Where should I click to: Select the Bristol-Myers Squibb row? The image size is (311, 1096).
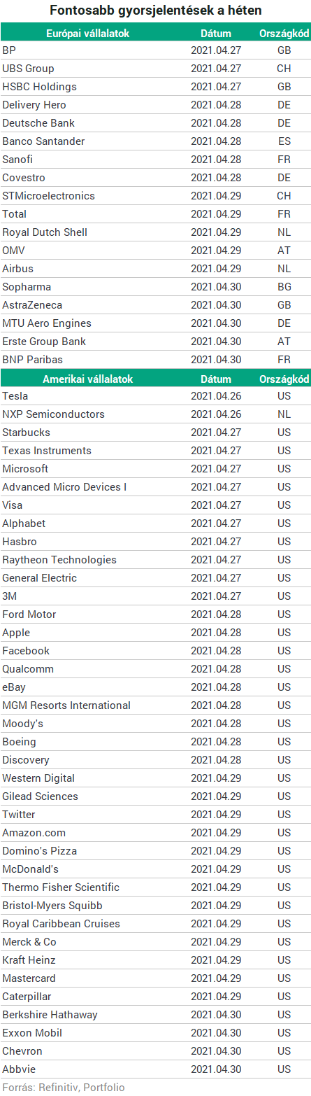click(155, 906)
